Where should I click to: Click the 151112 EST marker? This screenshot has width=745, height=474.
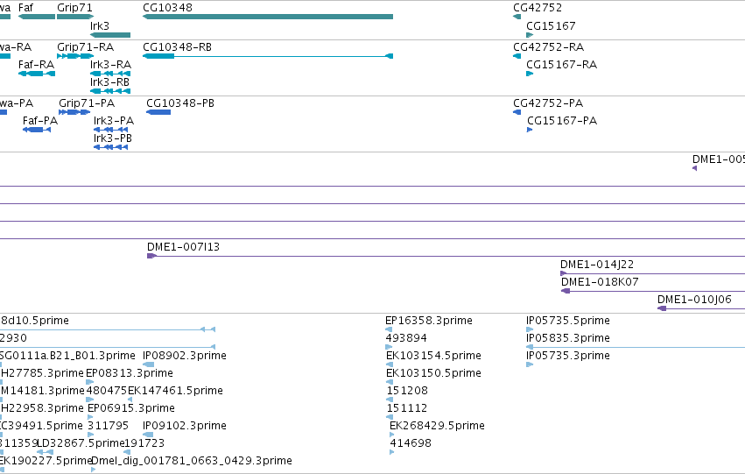390,417
